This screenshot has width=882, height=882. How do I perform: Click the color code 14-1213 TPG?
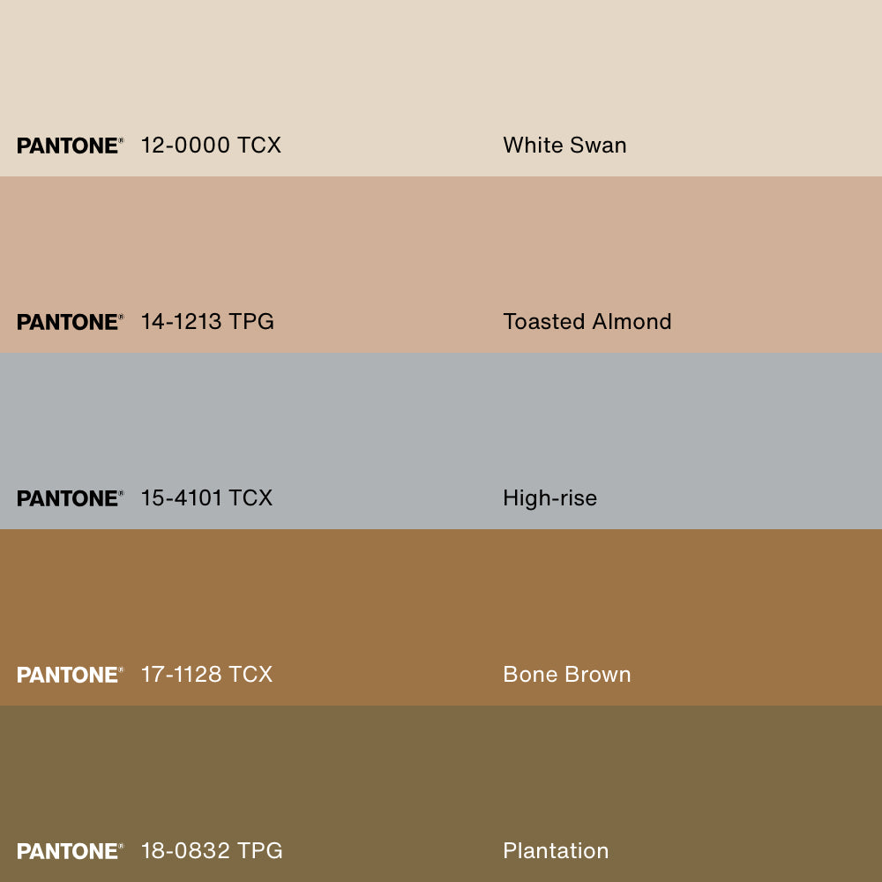(207, 322)
